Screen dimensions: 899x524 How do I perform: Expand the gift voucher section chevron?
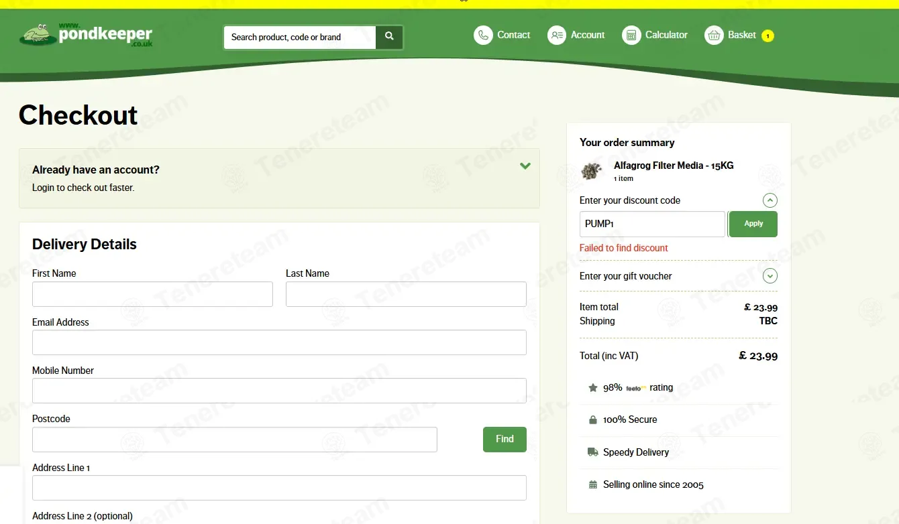(x=770, y=276)
